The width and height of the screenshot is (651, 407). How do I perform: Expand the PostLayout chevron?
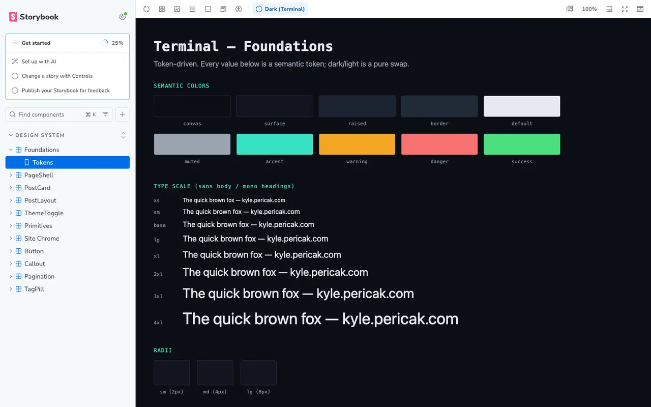coord(11,200)
